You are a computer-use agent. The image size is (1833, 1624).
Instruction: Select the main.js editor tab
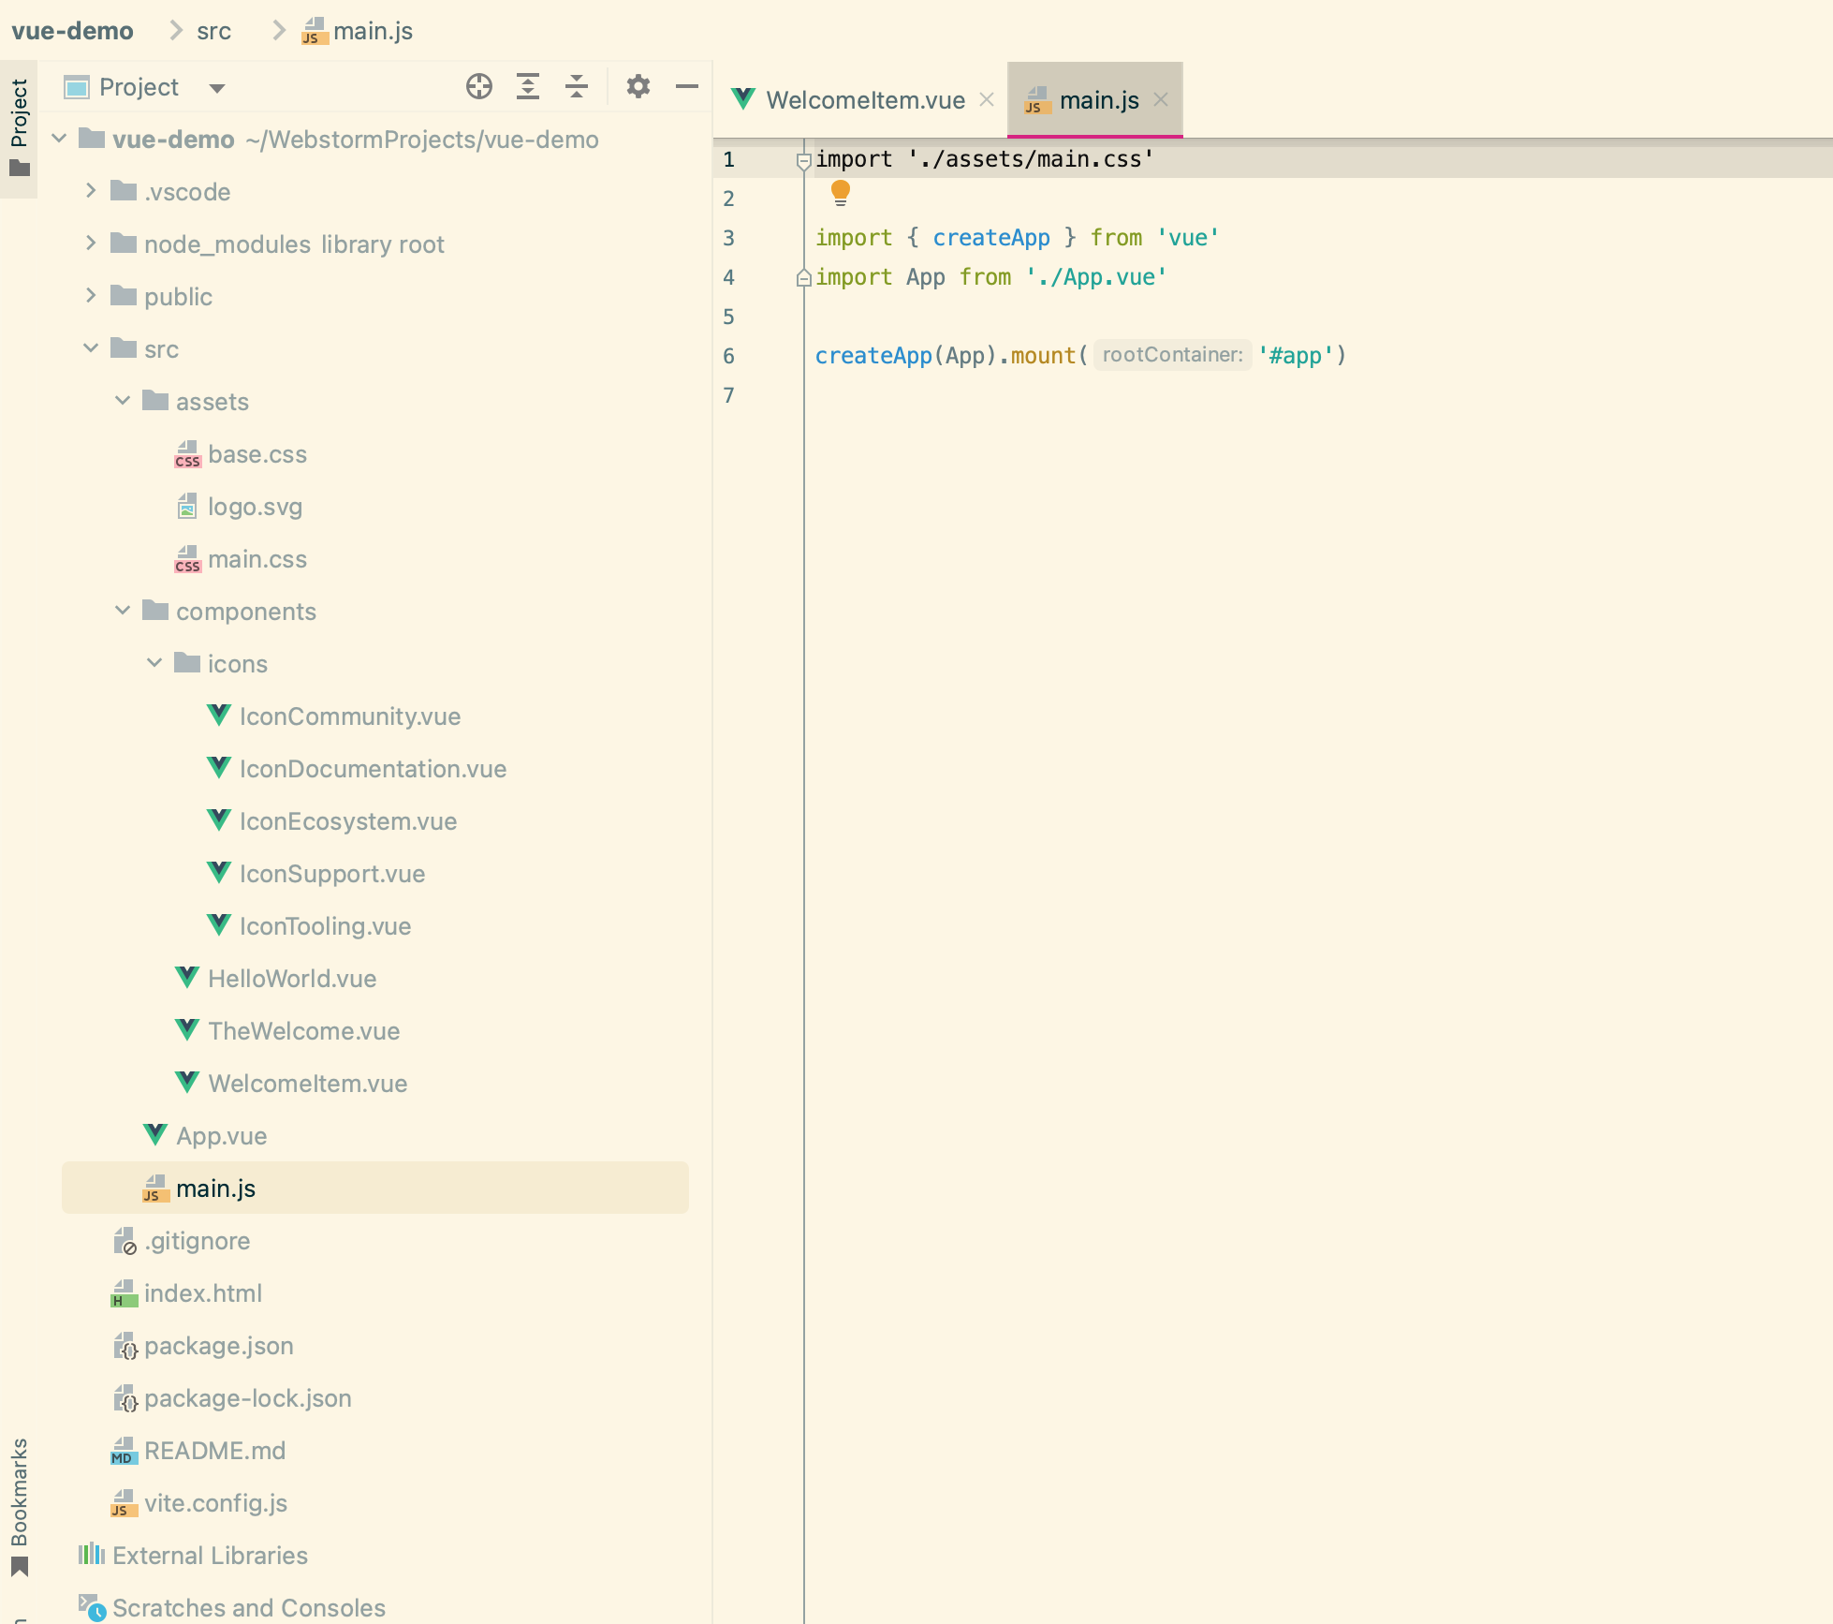pyautogui.click(x=1097, y=100)
